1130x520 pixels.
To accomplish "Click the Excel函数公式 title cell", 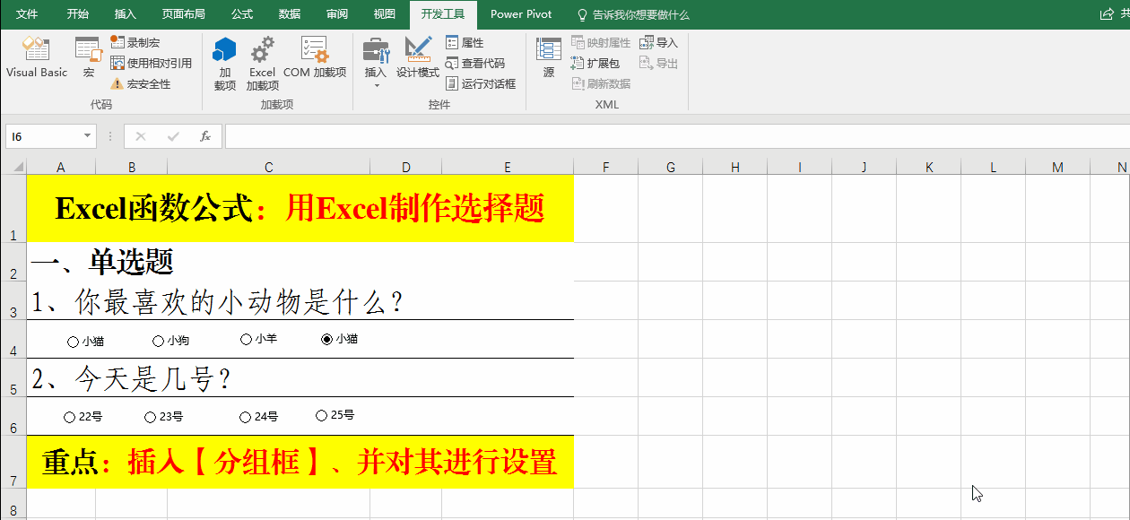I will 300,209.
